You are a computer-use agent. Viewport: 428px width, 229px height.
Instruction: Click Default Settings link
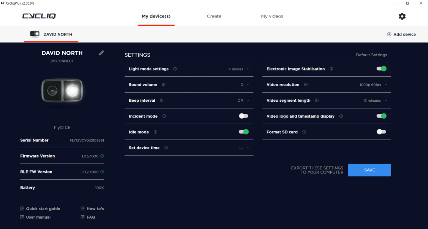click(371, 55)
